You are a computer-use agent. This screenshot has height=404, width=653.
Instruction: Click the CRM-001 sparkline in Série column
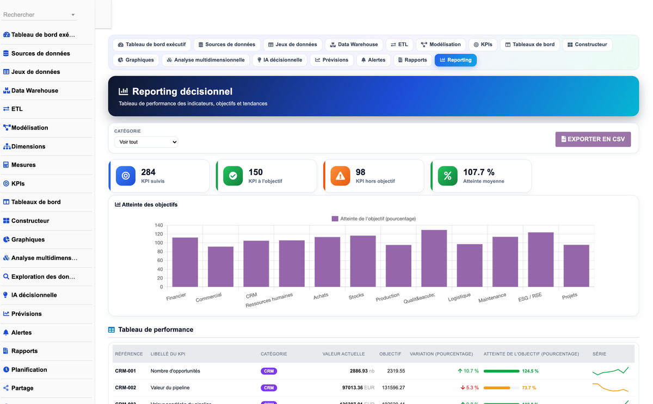pyautogui.click(x=611, y=371)
